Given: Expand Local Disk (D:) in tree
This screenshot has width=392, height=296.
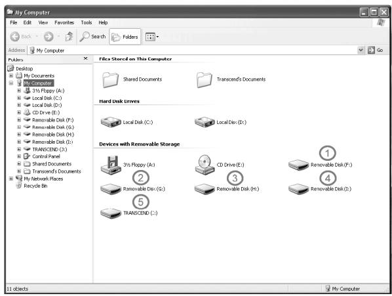Looking at the screenshot, I should pyautogui.click(x=19, y=105).
